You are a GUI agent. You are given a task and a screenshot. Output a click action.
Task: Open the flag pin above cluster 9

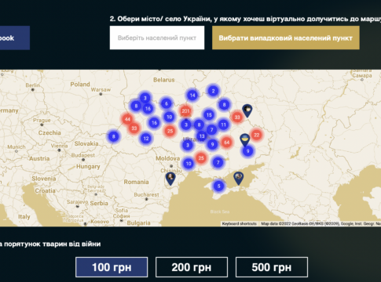coord(245,140)
